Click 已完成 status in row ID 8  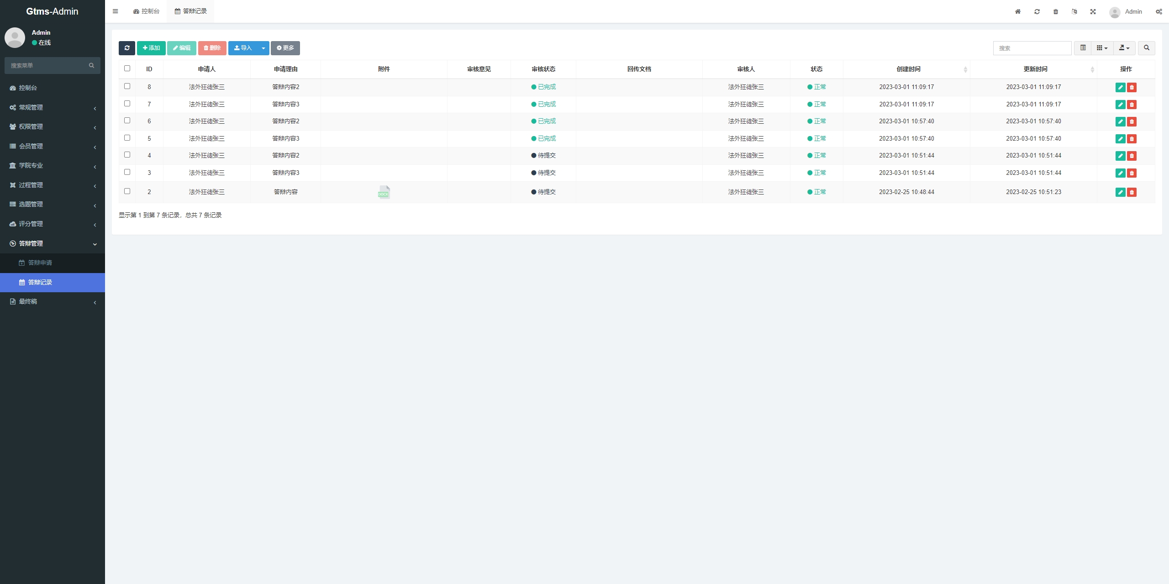coord(543,87)
